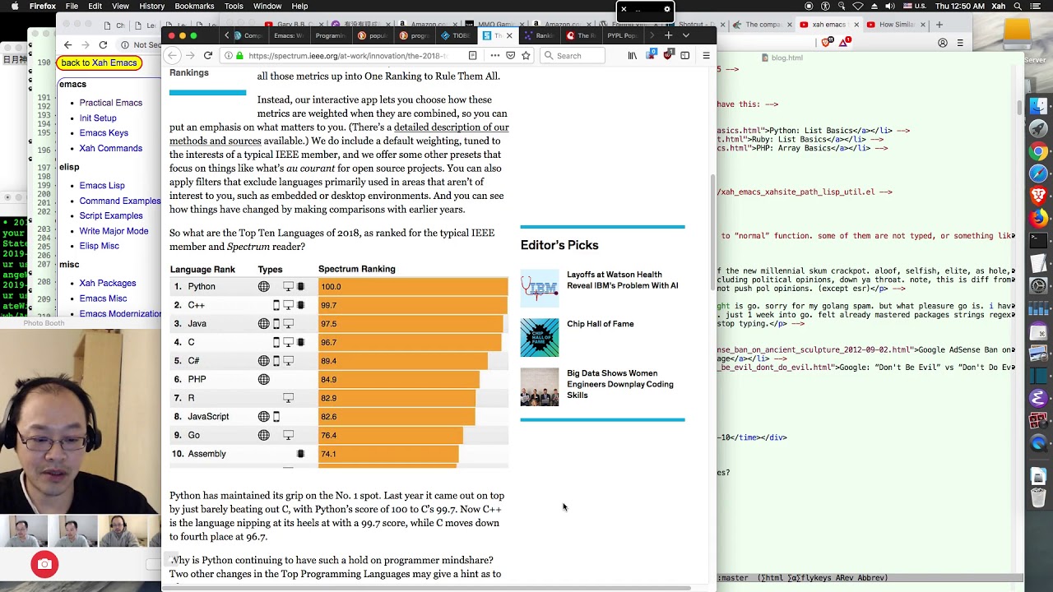Open System Preferences gear in Dock
Viewport: 1053px width, 592px height.
coord(1038,286)
